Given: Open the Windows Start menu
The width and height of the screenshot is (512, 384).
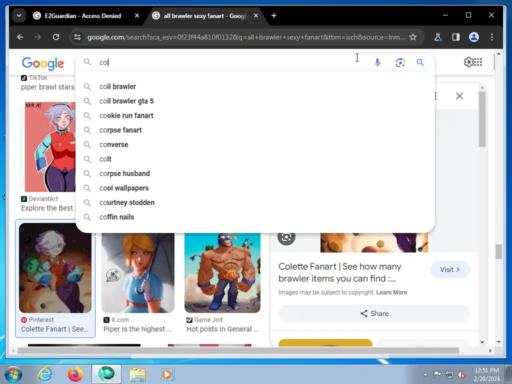Looking at the screenshot, I should click(x=13, y=374).
